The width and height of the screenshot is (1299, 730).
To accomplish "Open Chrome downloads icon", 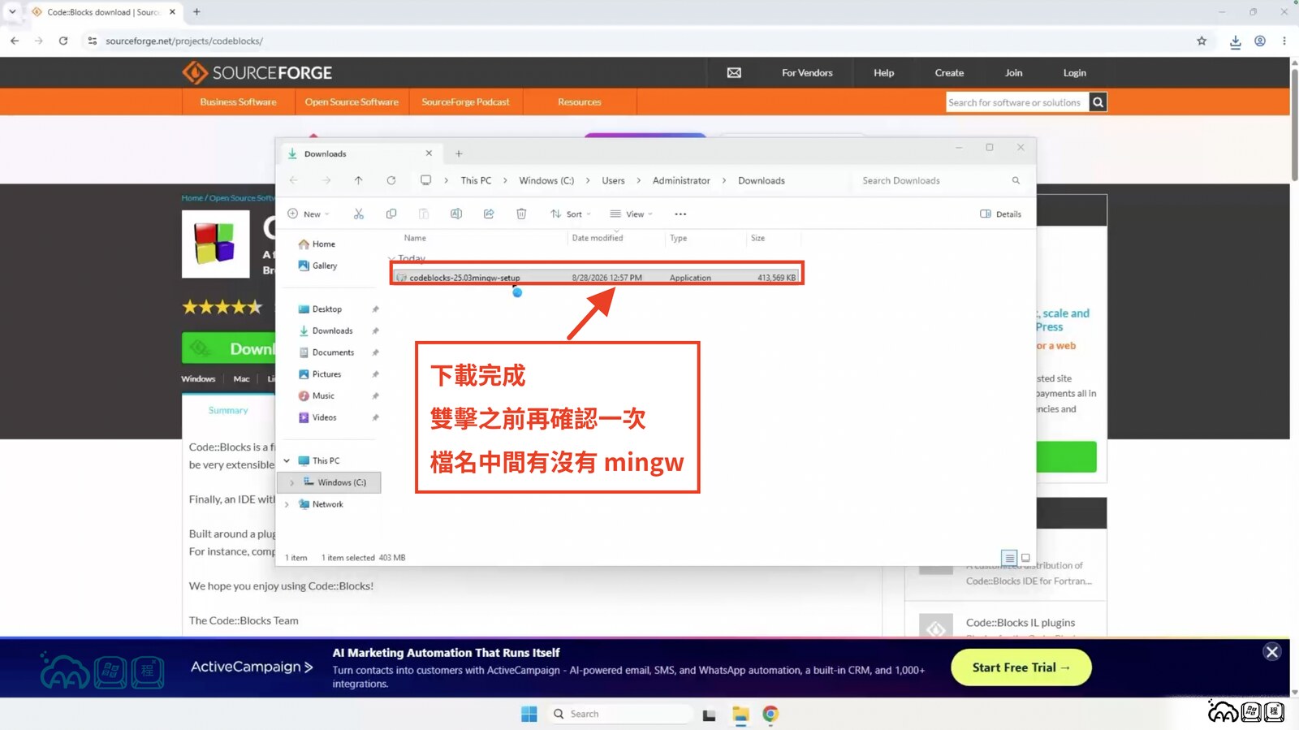I will point(1235,41).
